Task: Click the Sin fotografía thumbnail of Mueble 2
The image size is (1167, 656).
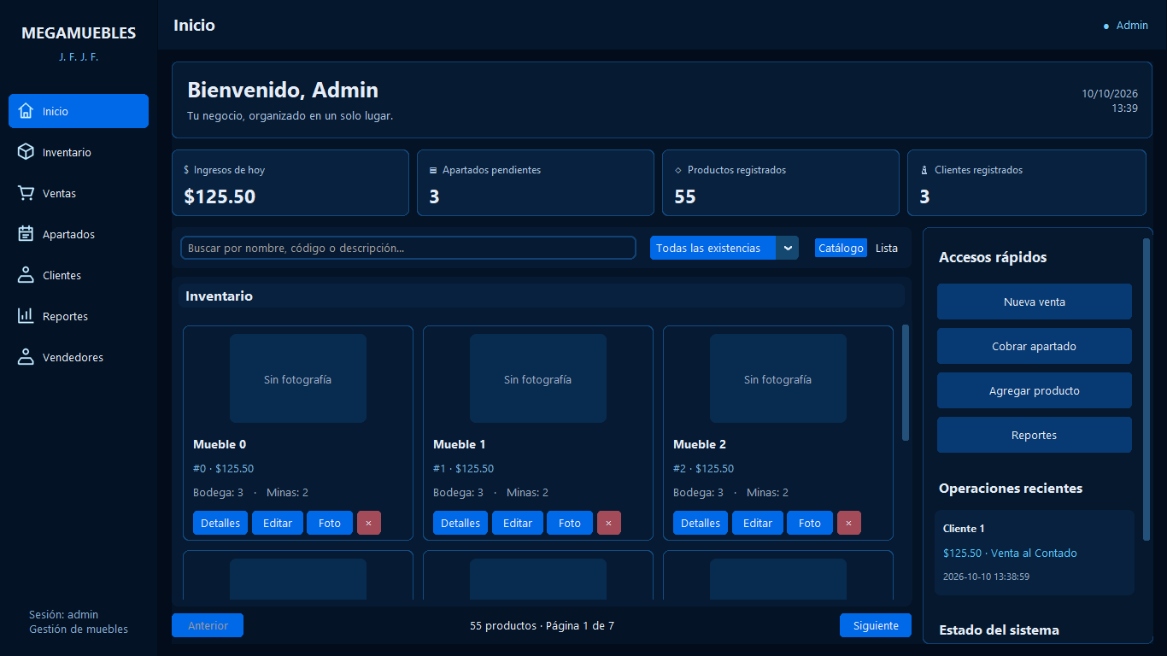Action: coord(778,378)
